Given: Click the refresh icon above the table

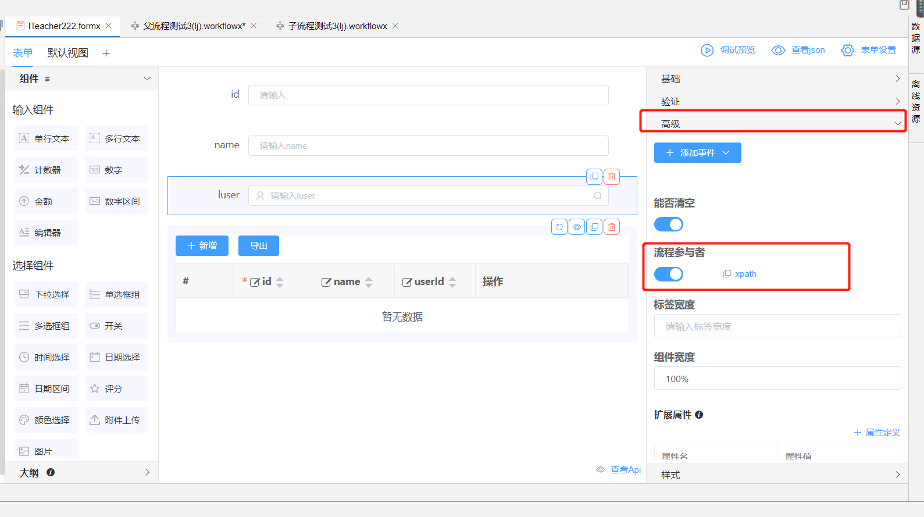Looking at the screenshot, I should coord(559,227).
